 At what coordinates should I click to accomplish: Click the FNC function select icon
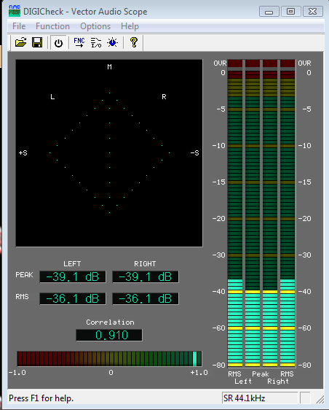click(79, 42)
